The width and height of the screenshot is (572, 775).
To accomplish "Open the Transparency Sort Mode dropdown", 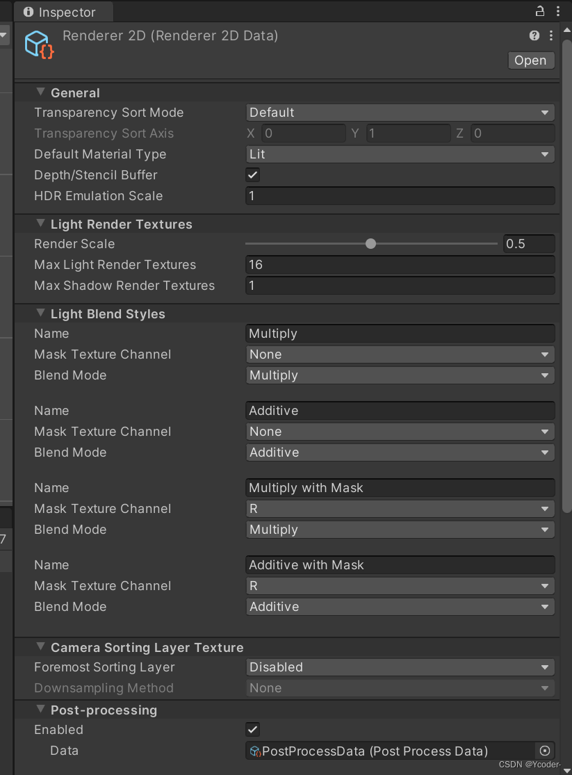I will 400,112.
